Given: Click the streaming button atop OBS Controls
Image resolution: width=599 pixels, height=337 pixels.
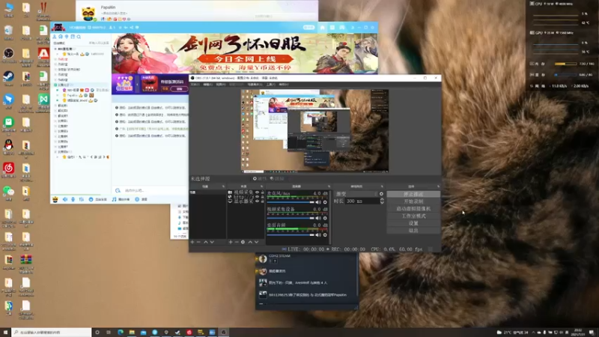Looking at the screenshot, I should coord(413,194).
